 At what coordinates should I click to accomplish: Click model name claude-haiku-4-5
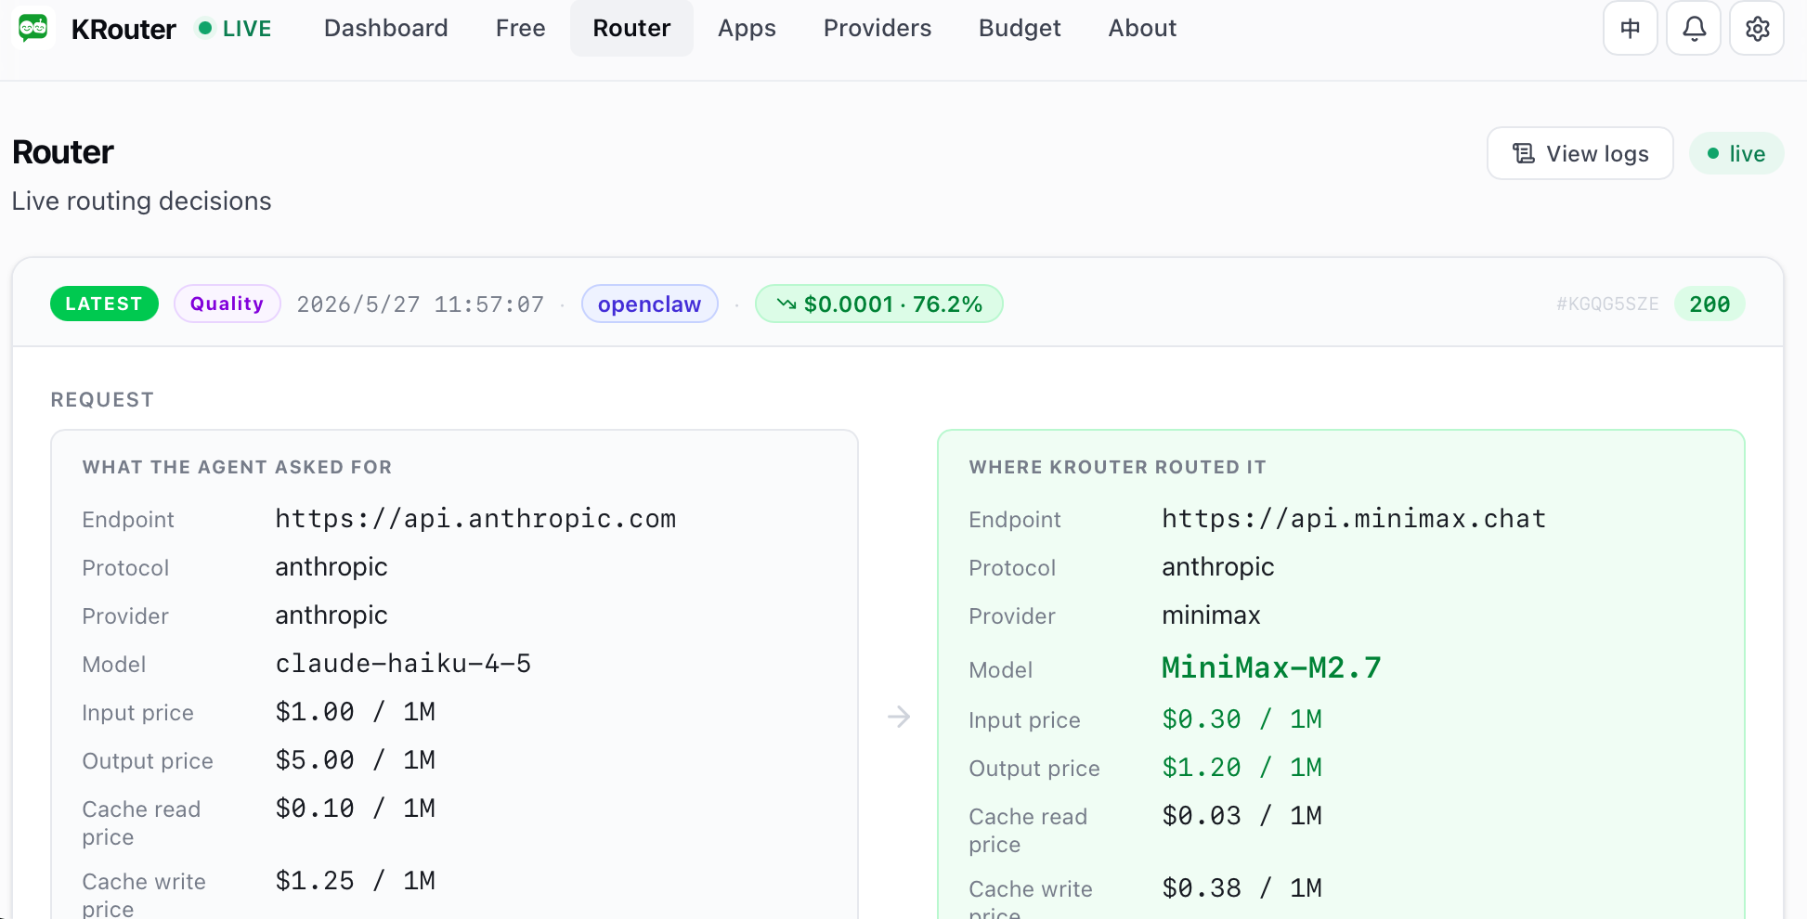403,663
